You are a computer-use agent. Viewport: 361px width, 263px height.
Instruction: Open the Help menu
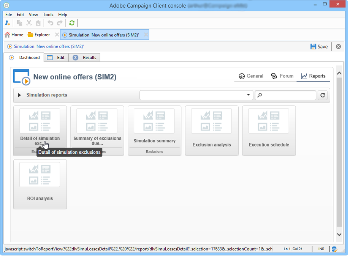[63, 14]
